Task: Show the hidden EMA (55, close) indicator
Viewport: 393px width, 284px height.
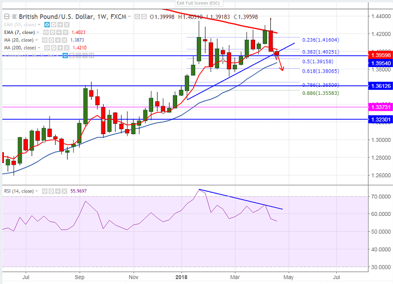Action: tap(47, 25)
